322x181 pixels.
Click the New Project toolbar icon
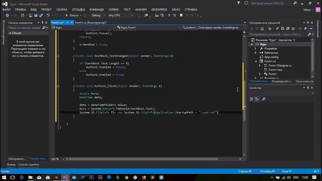click(23, 16)
